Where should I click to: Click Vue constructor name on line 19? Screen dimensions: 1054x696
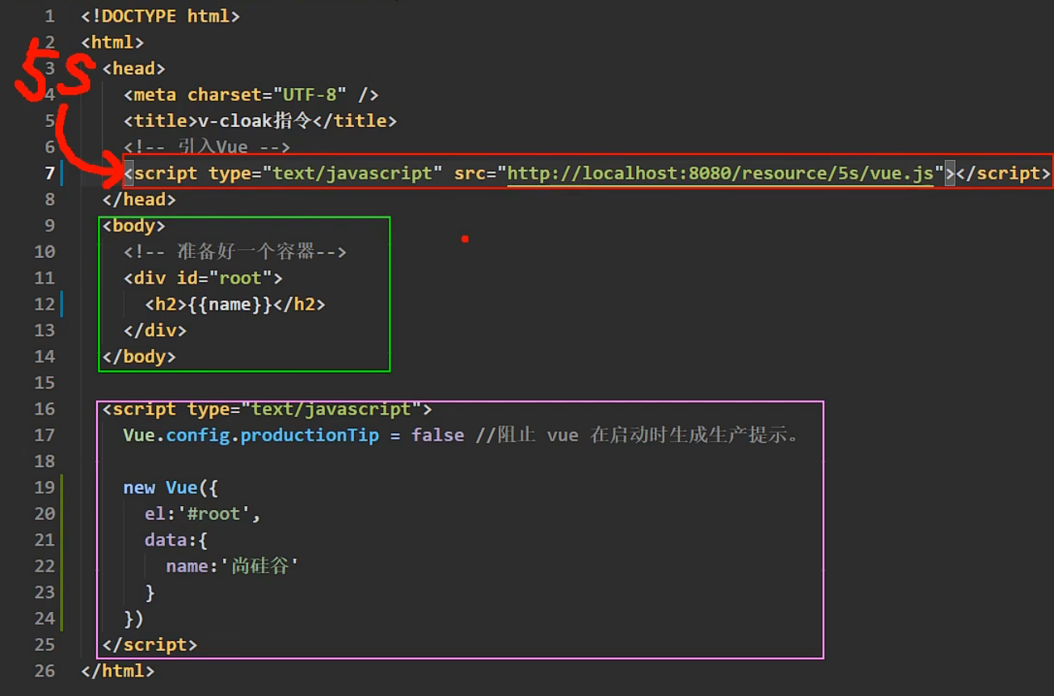[182, 487]
